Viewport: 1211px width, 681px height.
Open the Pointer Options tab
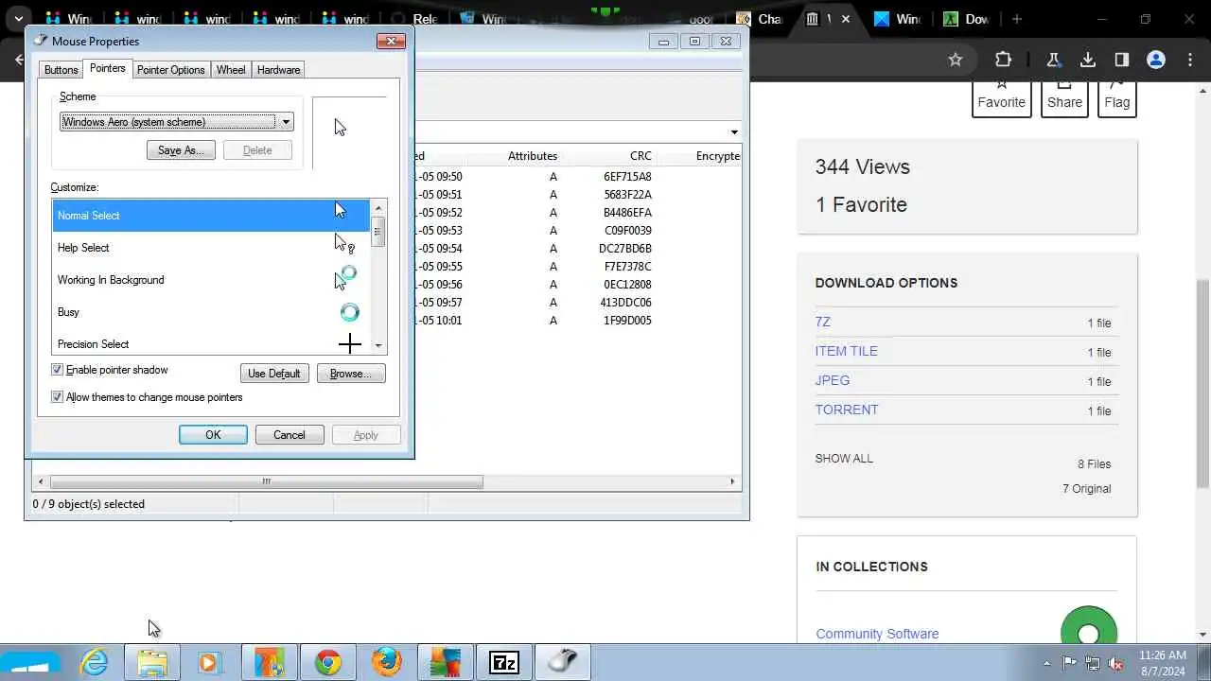(x=170, y=70)
